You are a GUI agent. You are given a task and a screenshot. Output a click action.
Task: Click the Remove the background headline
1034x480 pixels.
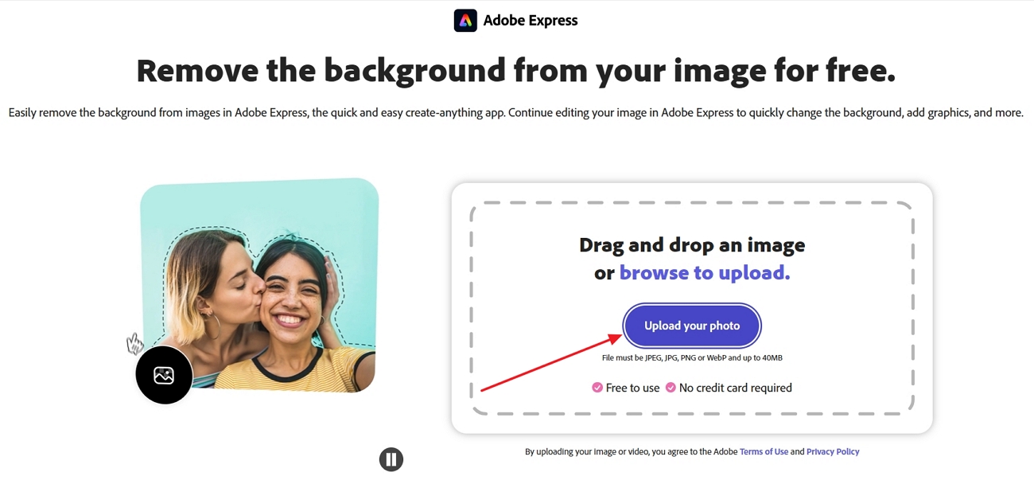click(x=516, y=70)
